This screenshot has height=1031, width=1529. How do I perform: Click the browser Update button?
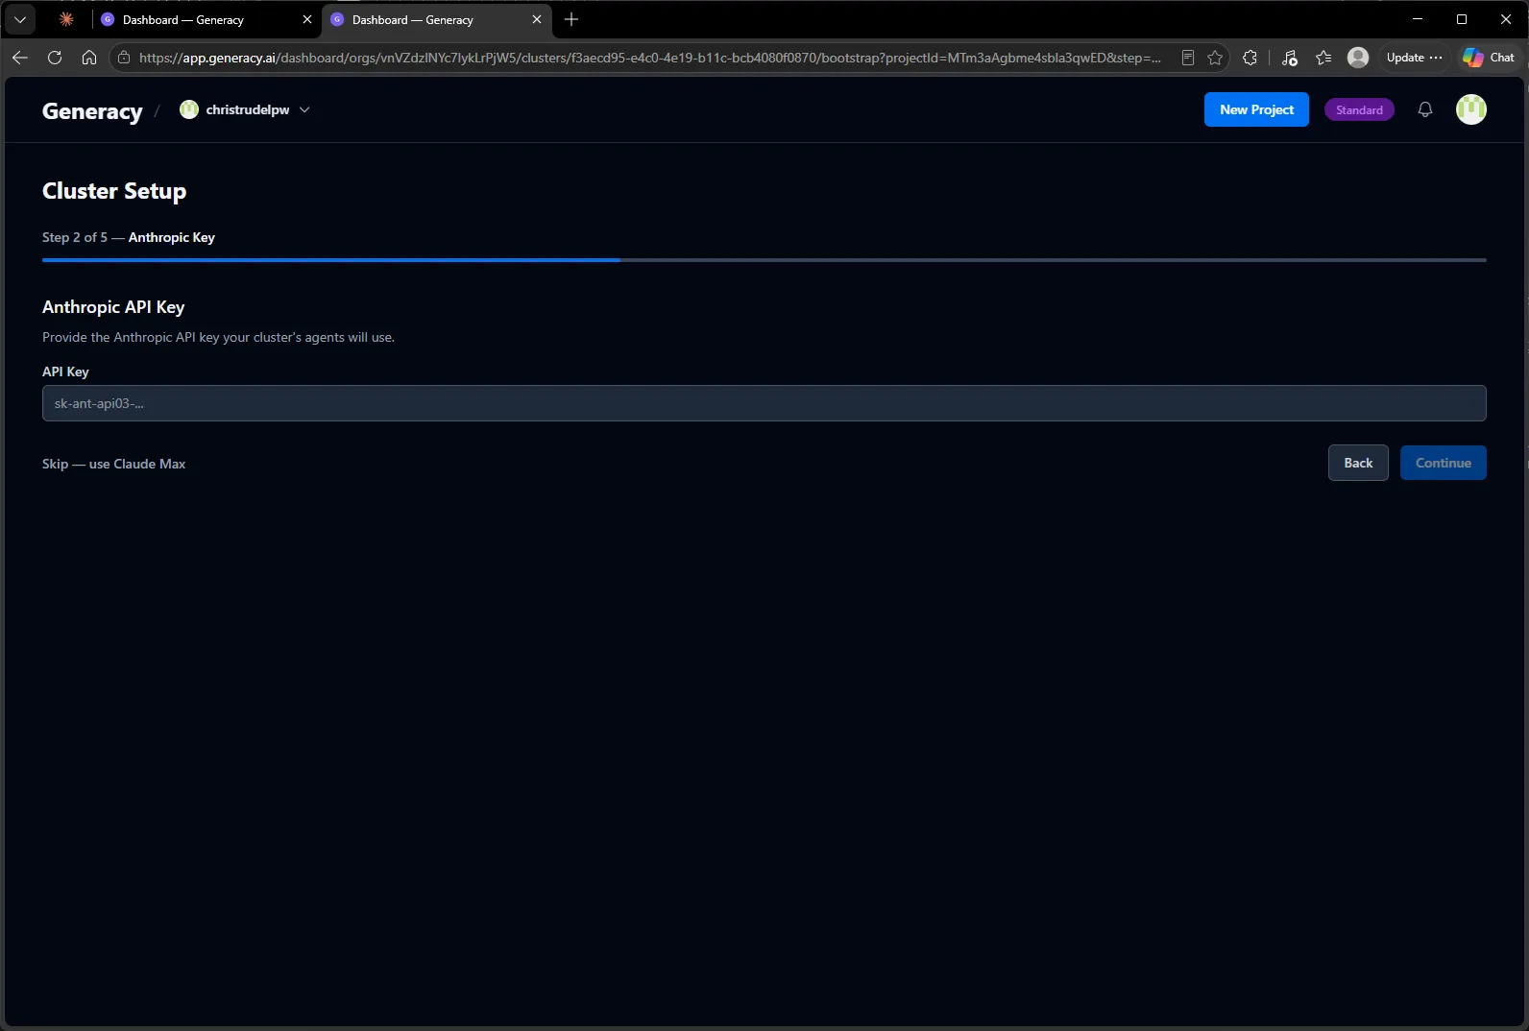(1414, 58)
